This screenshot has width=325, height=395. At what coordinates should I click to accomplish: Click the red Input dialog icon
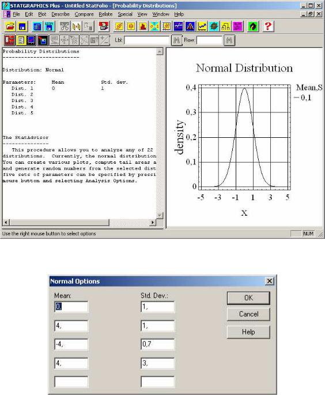click(10, 40)
